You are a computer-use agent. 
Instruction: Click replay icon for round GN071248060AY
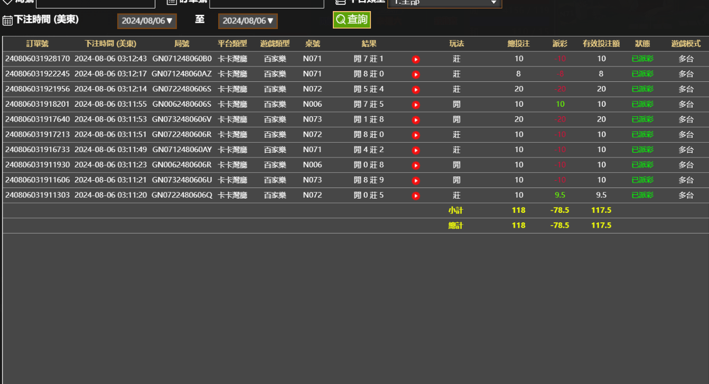pos(416,150)
